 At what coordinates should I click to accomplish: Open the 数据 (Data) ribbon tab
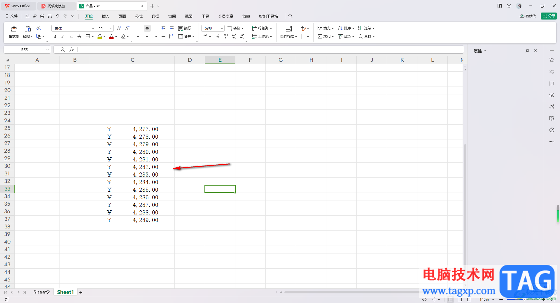155,16
